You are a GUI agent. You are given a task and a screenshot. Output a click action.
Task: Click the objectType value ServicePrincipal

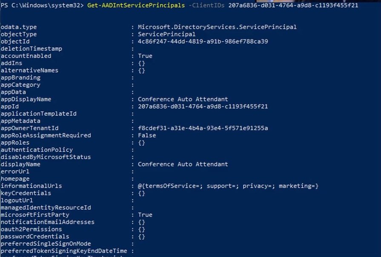point(166,34)
